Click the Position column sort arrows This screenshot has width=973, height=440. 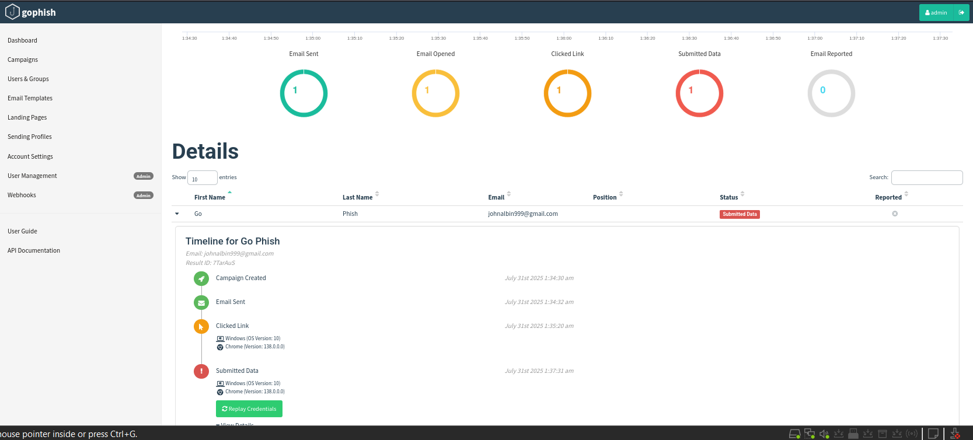pos(621,194)
